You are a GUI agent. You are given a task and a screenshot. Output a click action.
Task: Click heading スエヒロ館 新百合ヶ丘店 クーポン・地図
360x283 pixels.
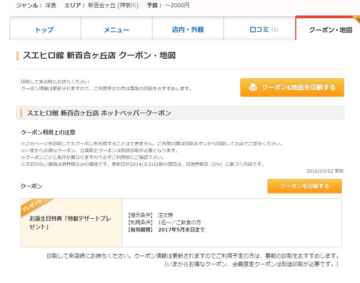coord(99,56)
